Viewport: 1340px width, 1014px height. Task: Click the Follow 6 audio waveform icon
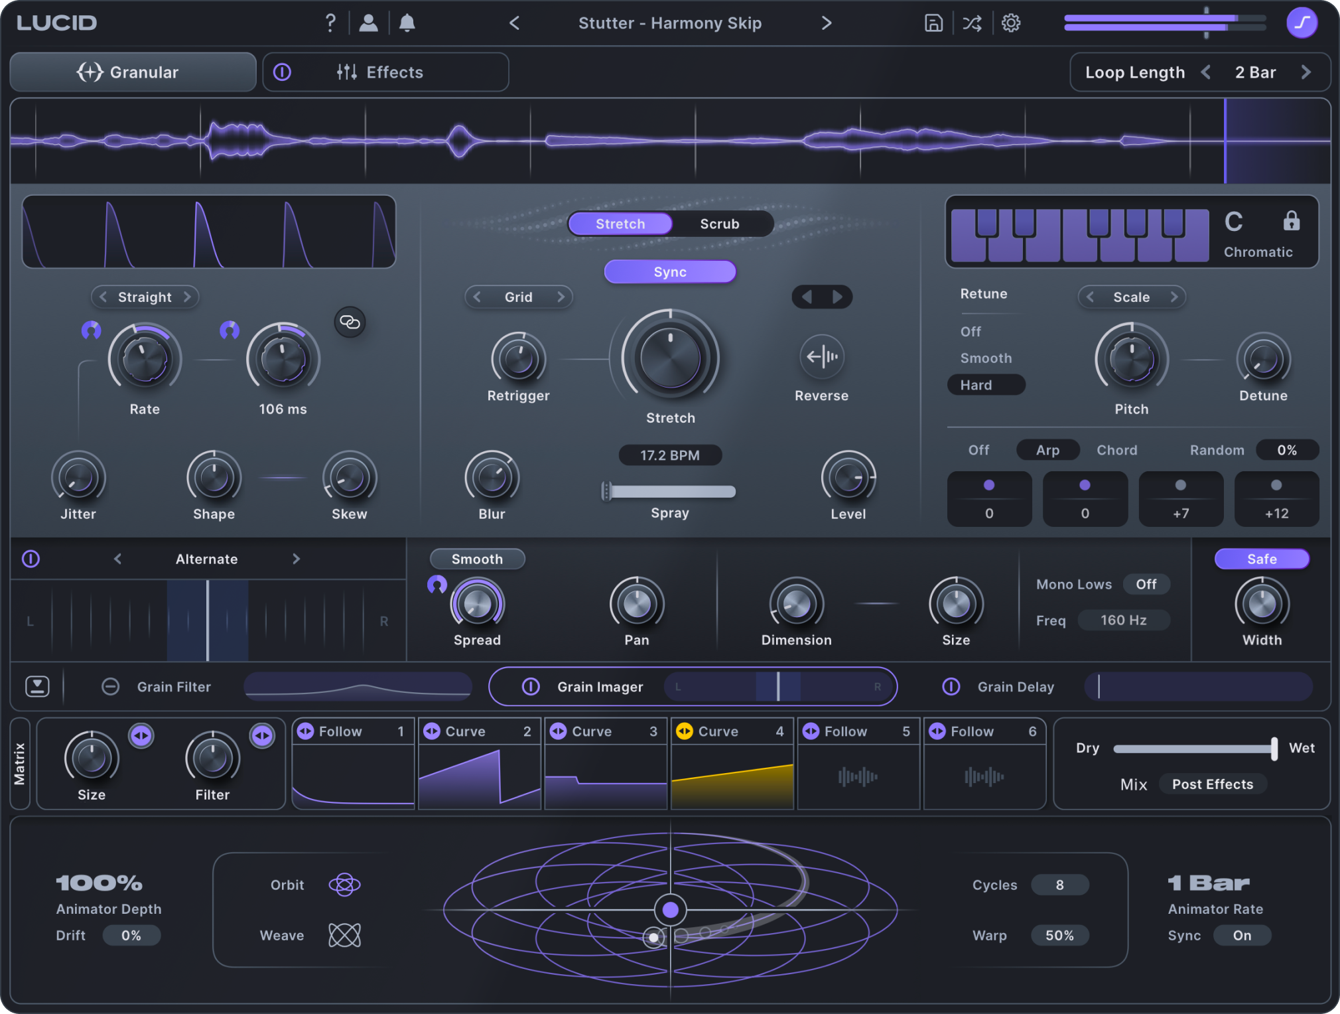coord(984,776)
